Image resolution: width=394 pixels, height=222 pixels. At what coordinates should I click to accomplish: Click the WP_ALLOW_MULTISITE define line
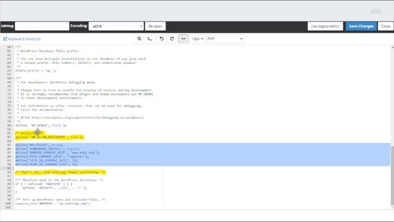[49, 137]
